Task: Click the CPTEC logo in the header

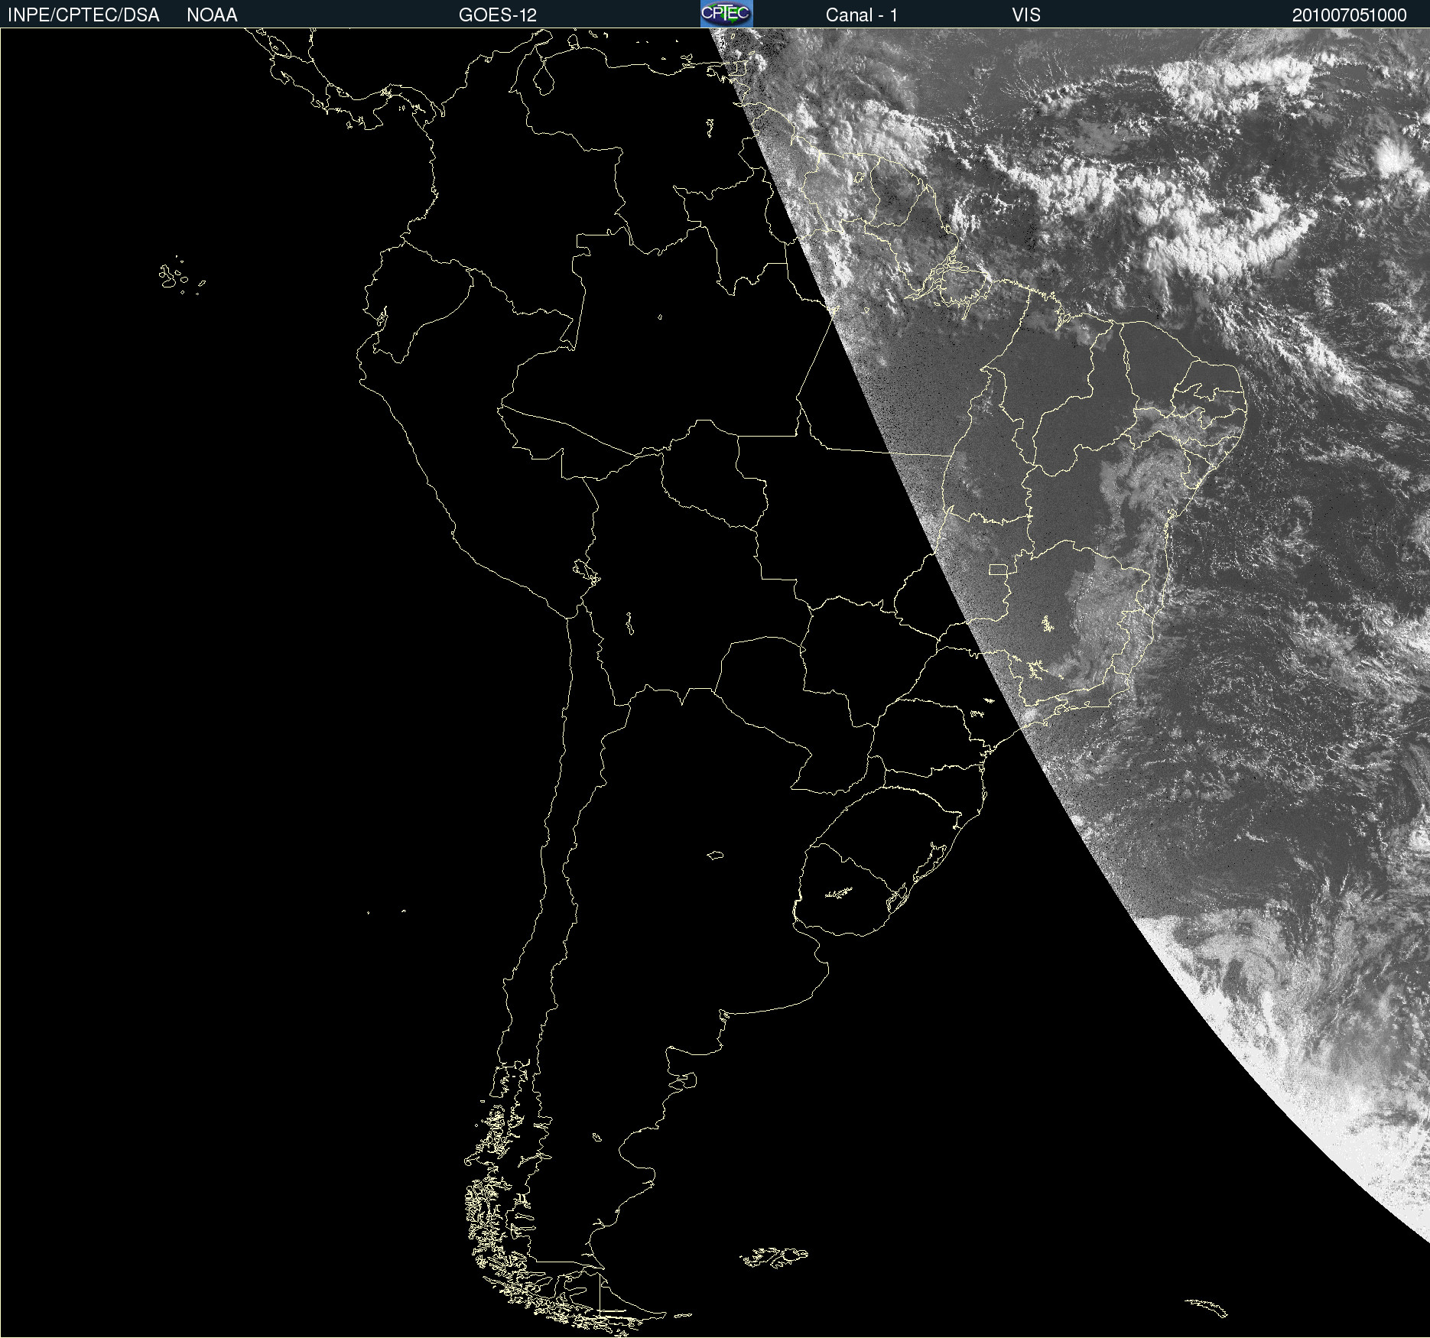Action: [726, 14]
